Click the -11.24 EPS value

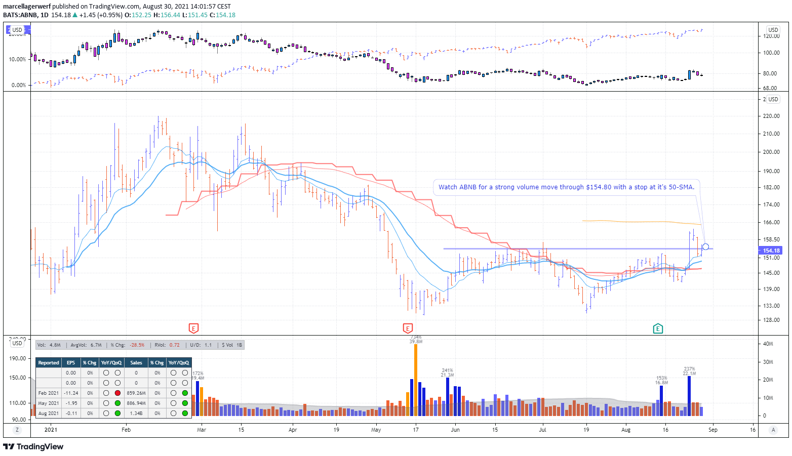coord(71,393)
